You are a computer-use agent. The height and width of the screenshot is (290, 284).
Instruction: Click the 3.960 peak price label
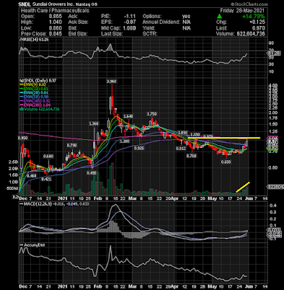(x=112, y=81)
